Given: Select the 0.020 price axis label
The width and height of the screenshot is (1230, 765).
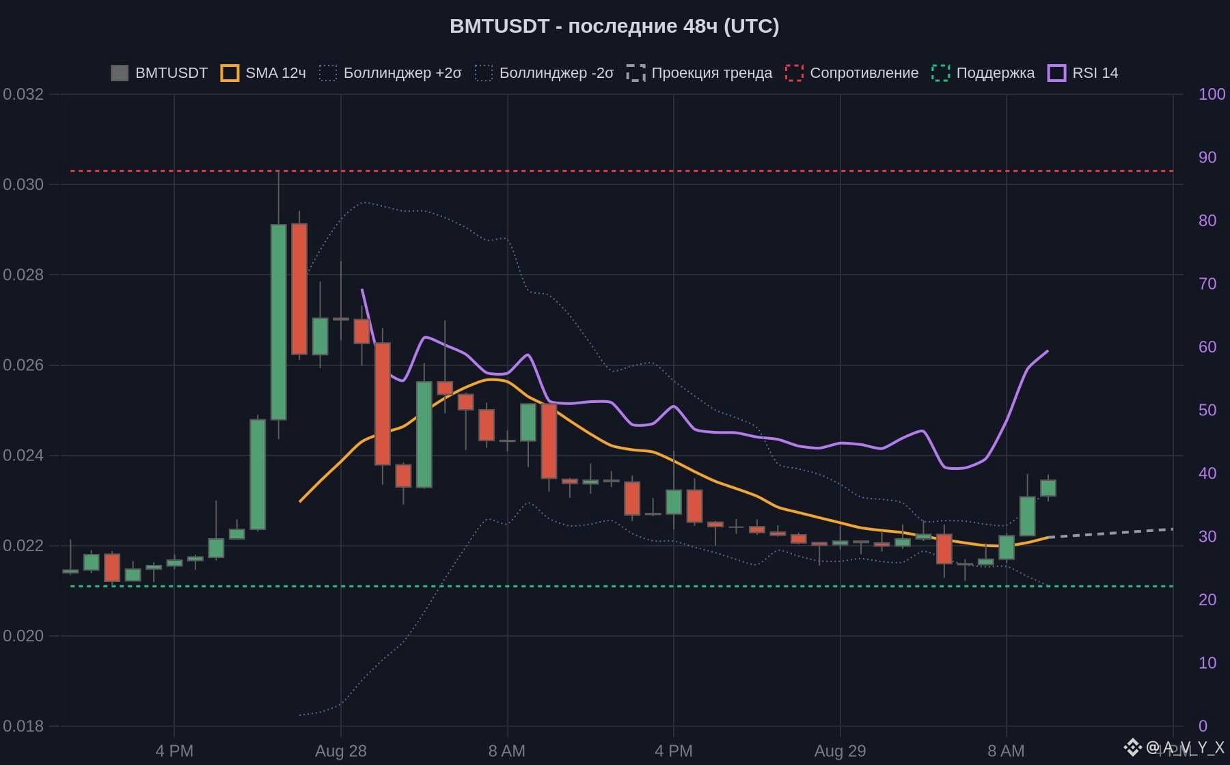Looking at the screenshot, I should pos(23,635).
